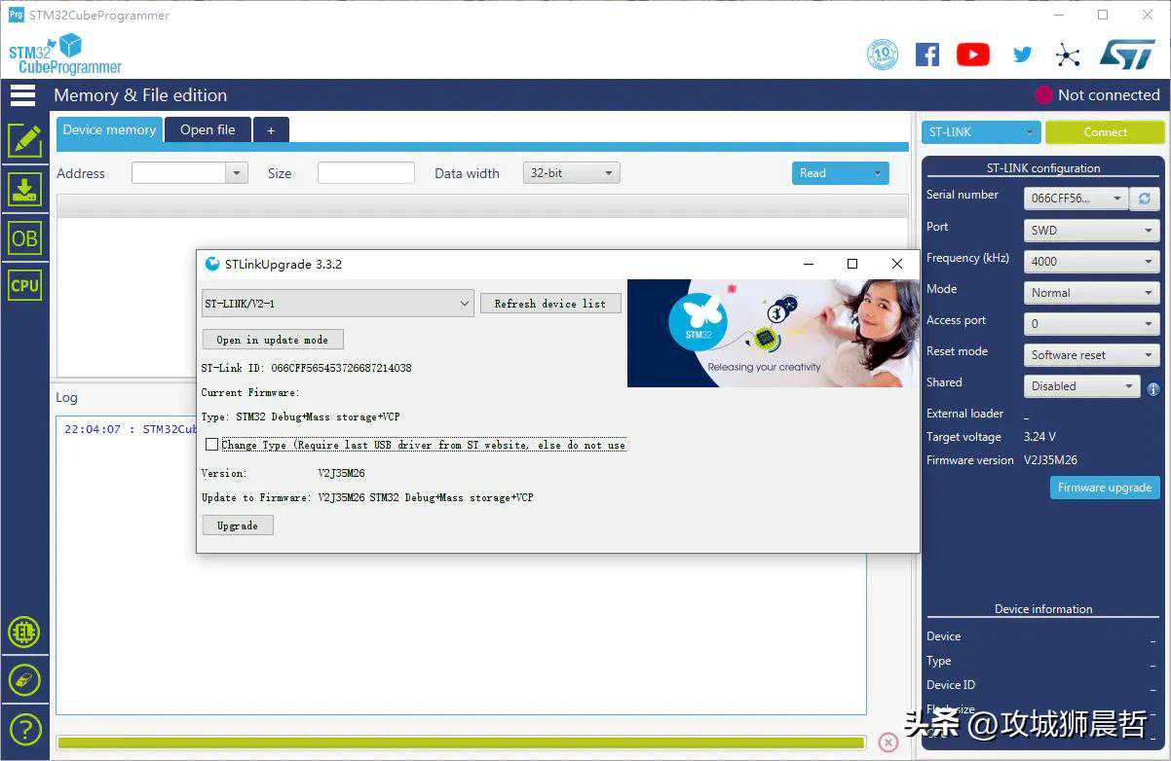Image resolution: width=1171 pixels, height=761 pixels.
Task: Click the CPU sidebar icon
Action: click(24, 285)
